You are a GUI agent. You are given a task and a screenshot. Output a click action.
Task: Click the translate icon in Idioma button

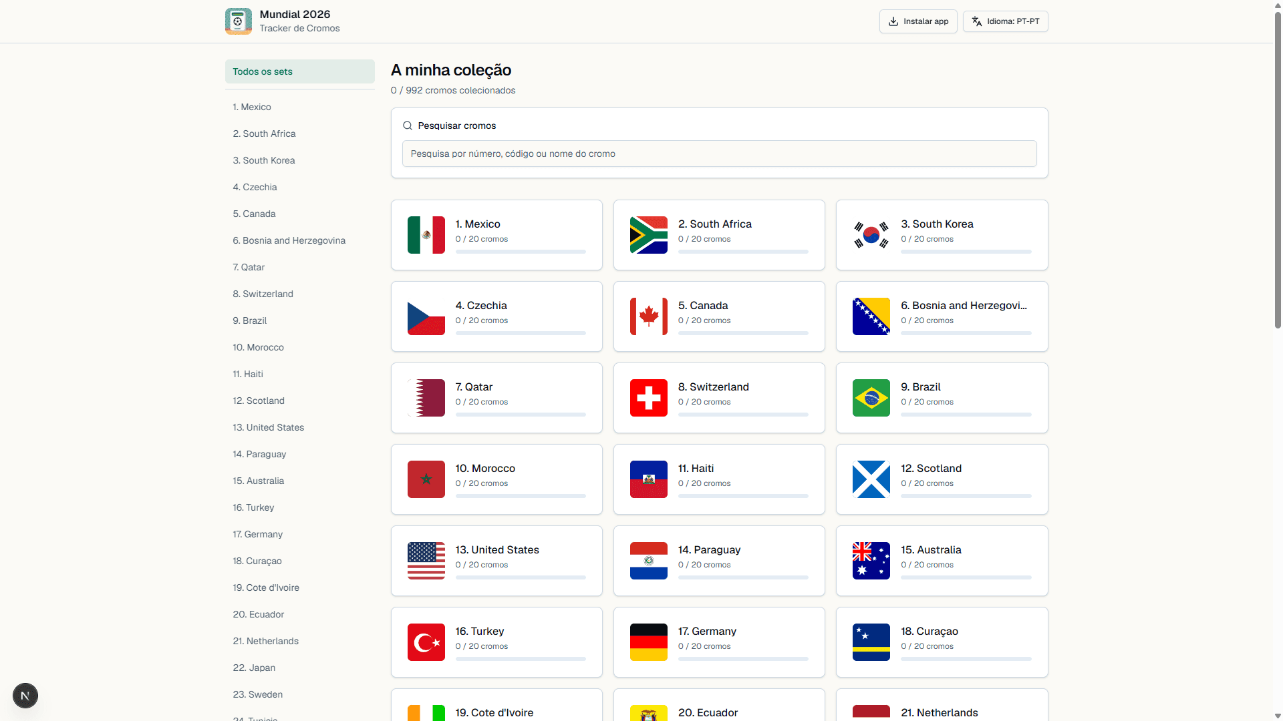coord(977,21)
